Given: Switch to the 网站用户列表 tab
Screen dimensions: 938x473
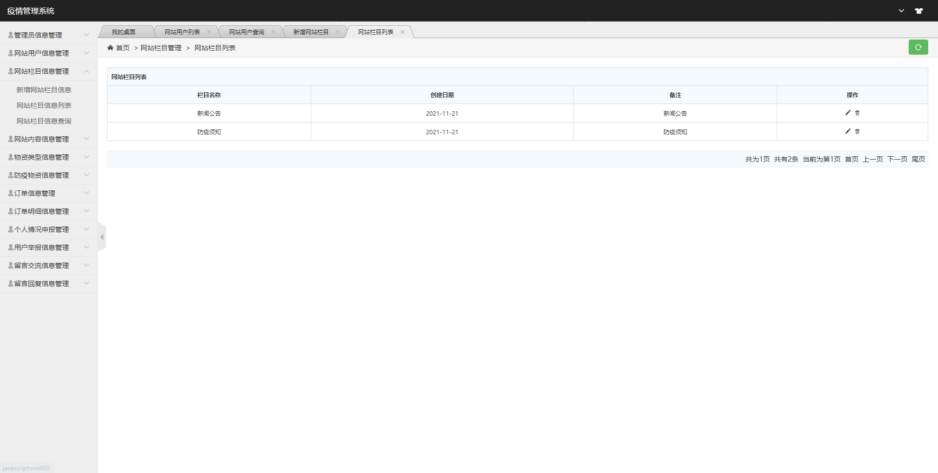Looking at the screenshot, I should click(x=182, y=32).
